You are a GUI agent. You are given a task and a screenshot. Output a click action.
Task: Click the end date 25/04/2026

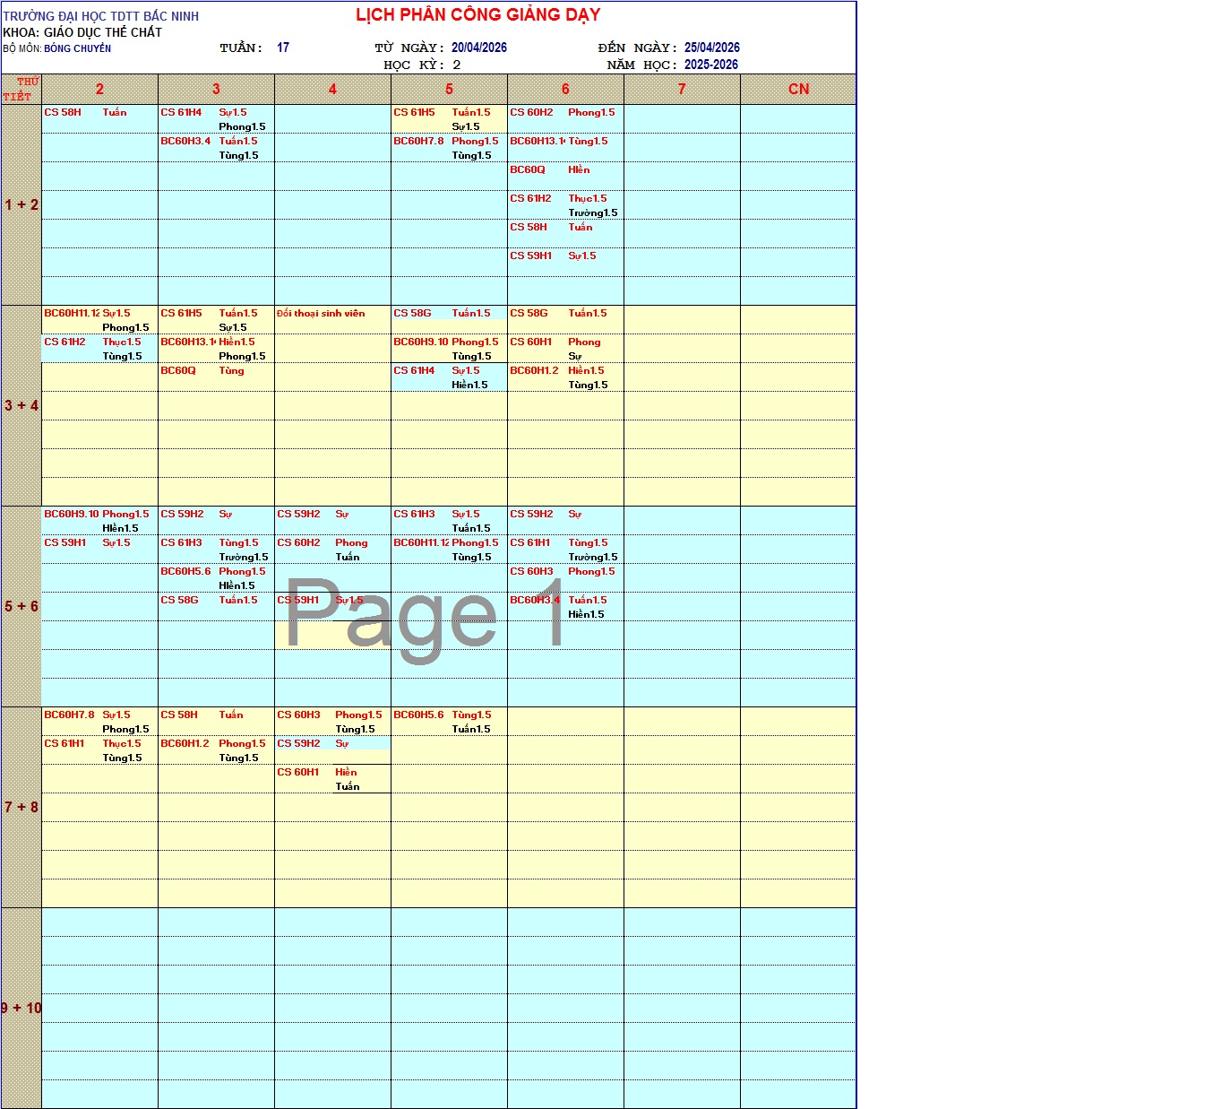[x=711, y=48]
